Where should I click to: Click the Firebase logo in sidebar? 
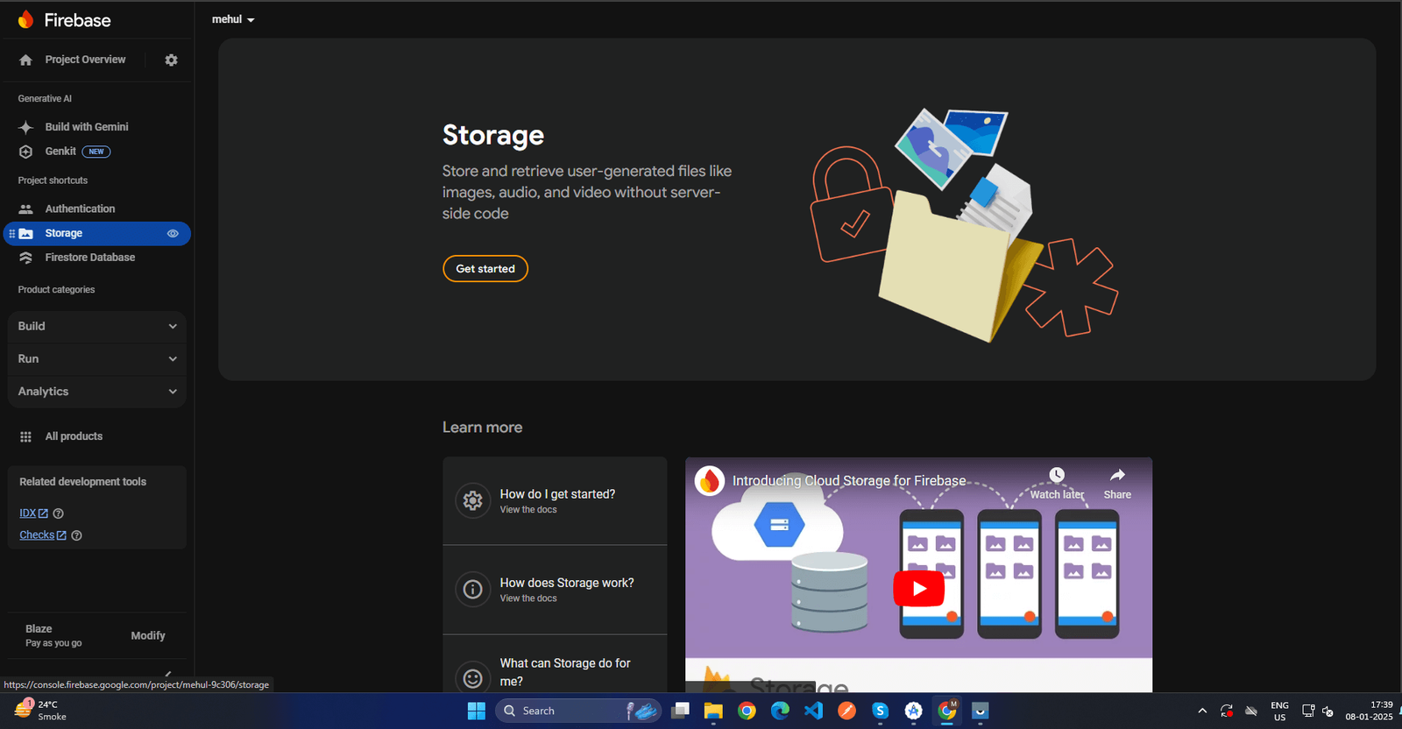point(26,19)
